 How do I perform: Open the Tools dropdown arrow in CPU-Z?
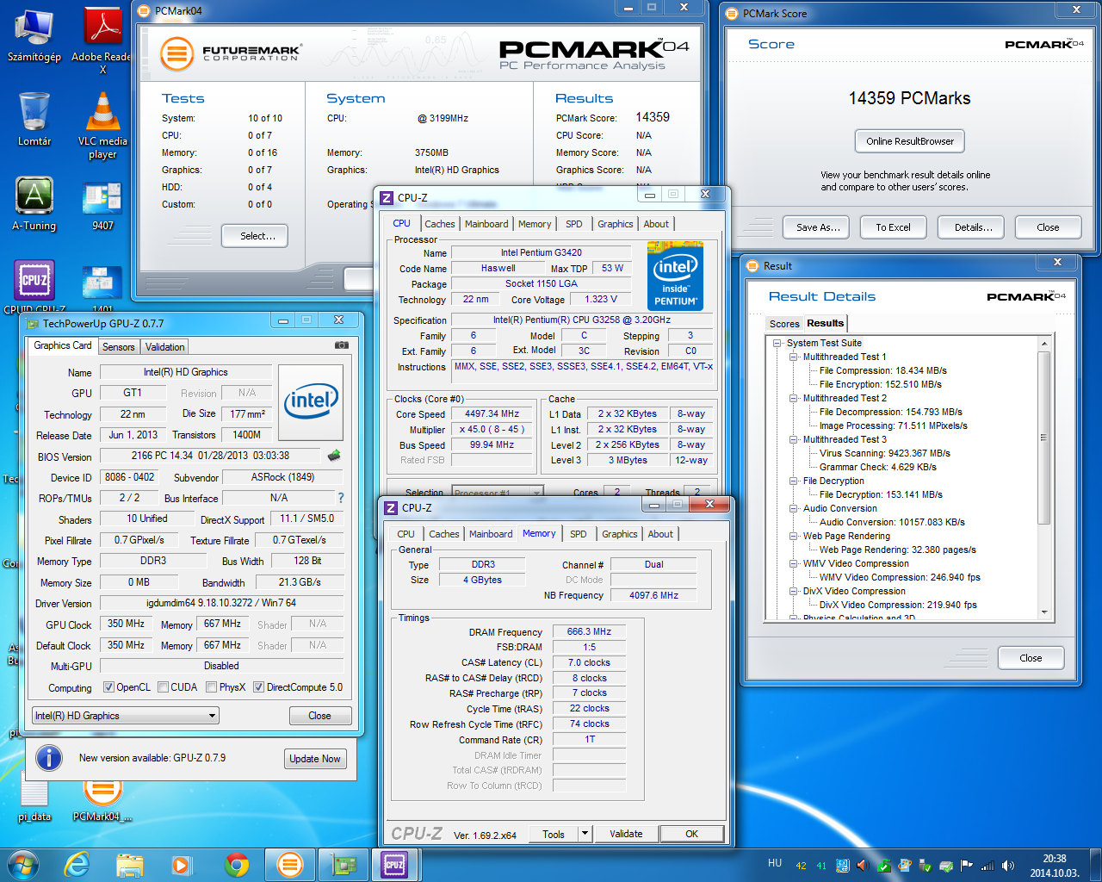coord(585,834)
